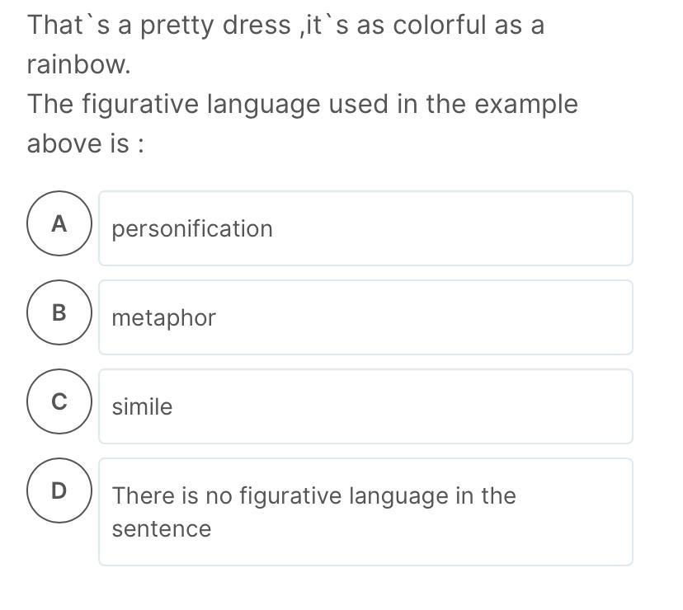Screen dimensions: 683x610
Task: Click the "above is :" text
Action: (x=86, y=143)
